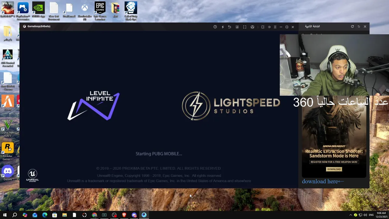
Task: Open Battlefield 6 desktop shortcut
Action: (8, 10)
